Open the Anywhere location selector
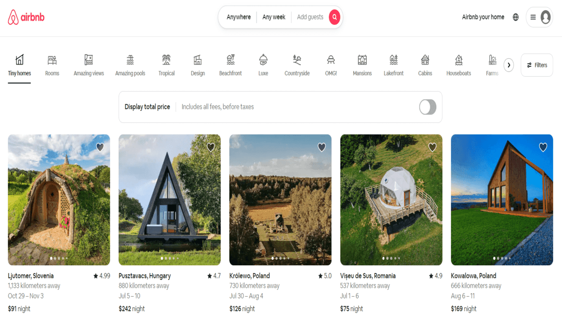This screenshot has height=321, width=562. click(238, 17)
